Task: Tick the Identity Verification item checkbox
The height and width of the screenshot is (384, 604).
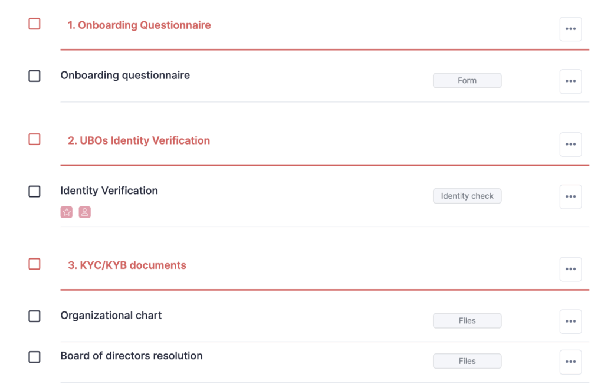Action: [35, 192]
